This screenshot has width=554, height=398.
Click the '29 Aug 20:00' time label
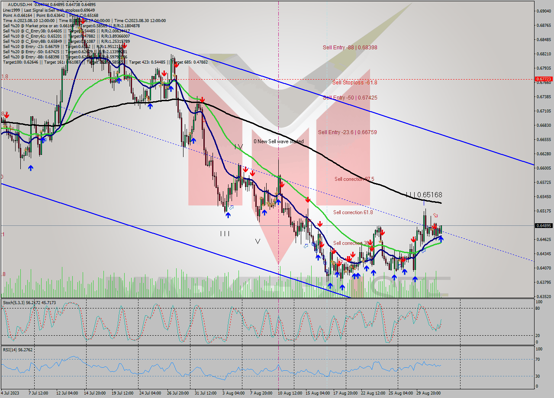428,393
